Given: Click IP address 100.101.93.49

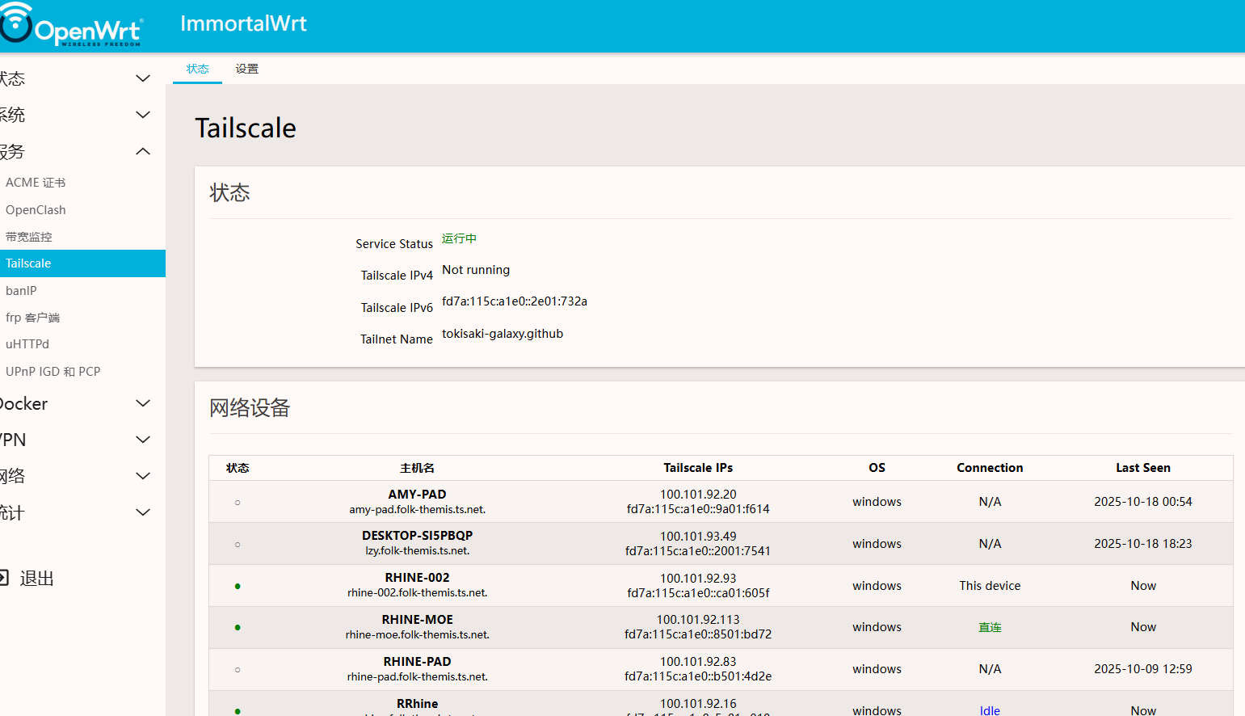Looking at the screenshot, I should pyautogui.click(x=698, y=537).
